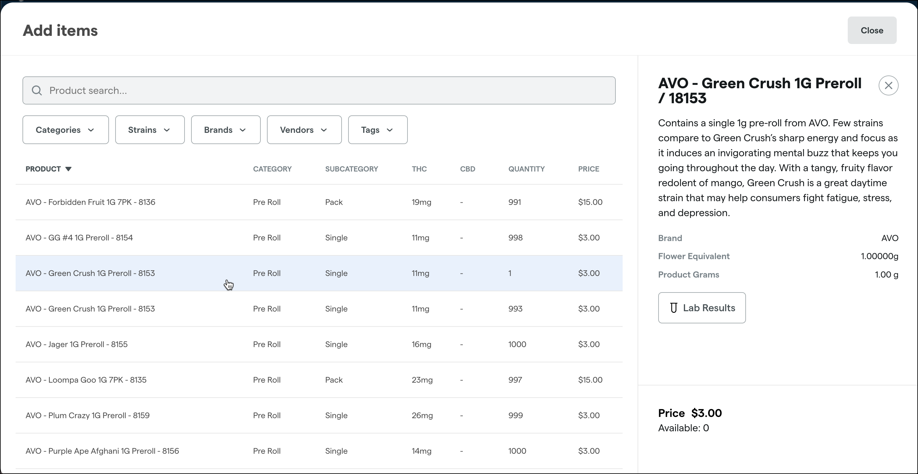Click Product Grams 1.00 g value

pos(886,274)
